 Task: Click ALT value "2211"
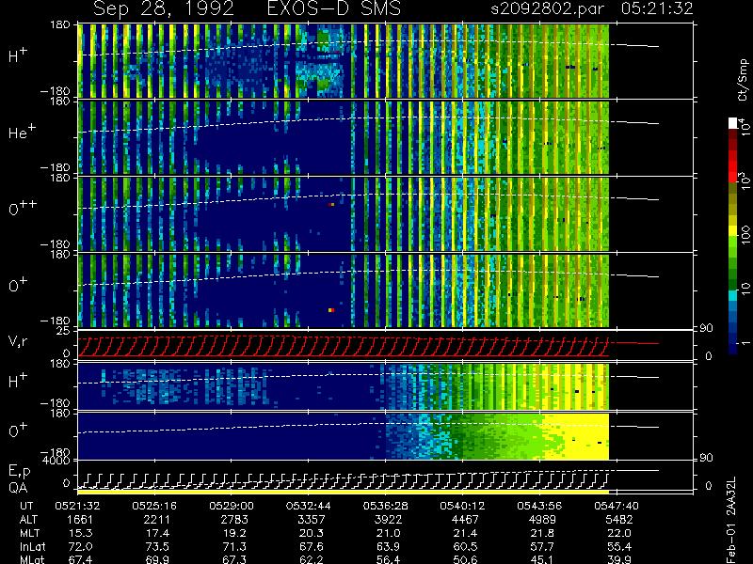[x=157, y=520]
